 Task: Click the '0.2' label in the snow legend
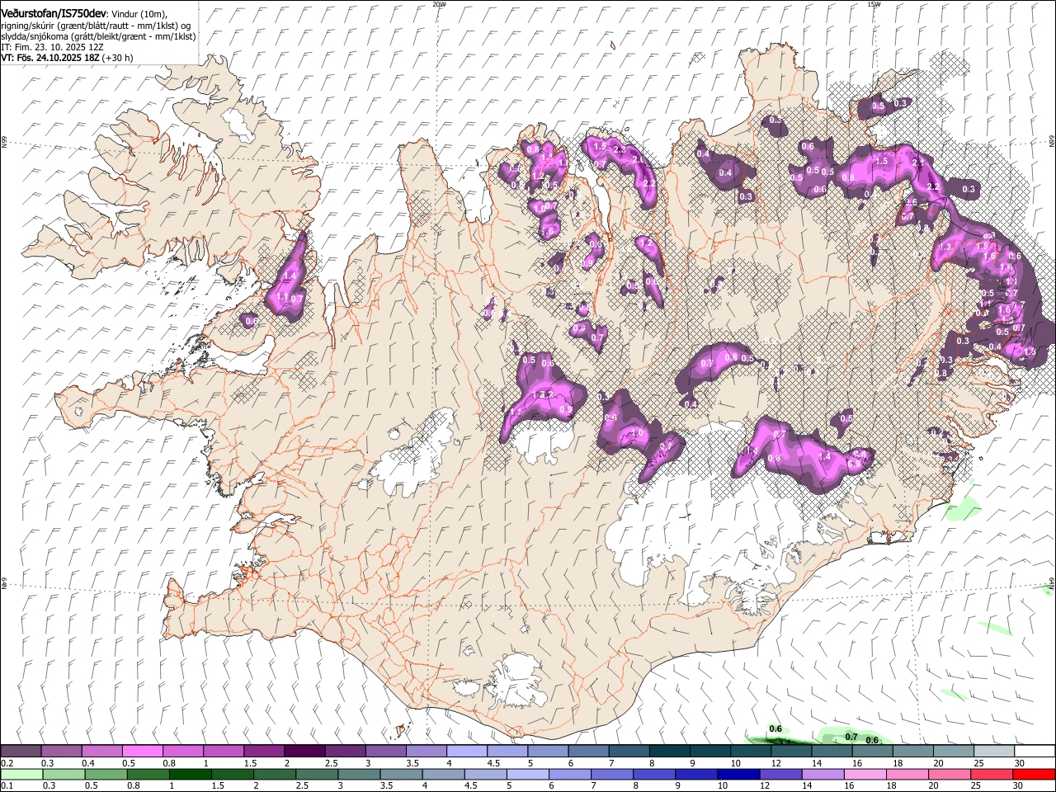click(x=7, y=763)
